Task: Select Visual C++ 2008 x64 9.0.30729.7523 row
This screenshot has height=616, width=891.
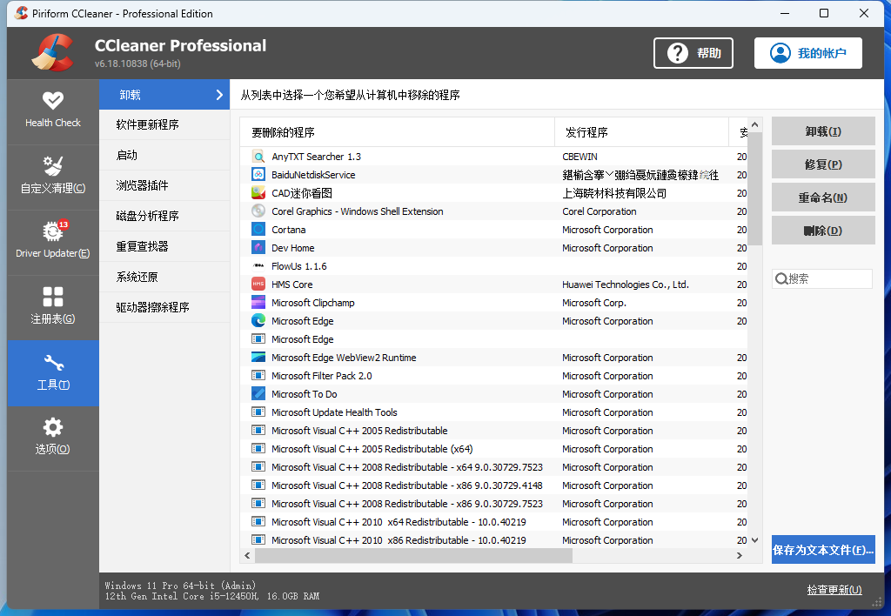Action: [x=493, y=467]
